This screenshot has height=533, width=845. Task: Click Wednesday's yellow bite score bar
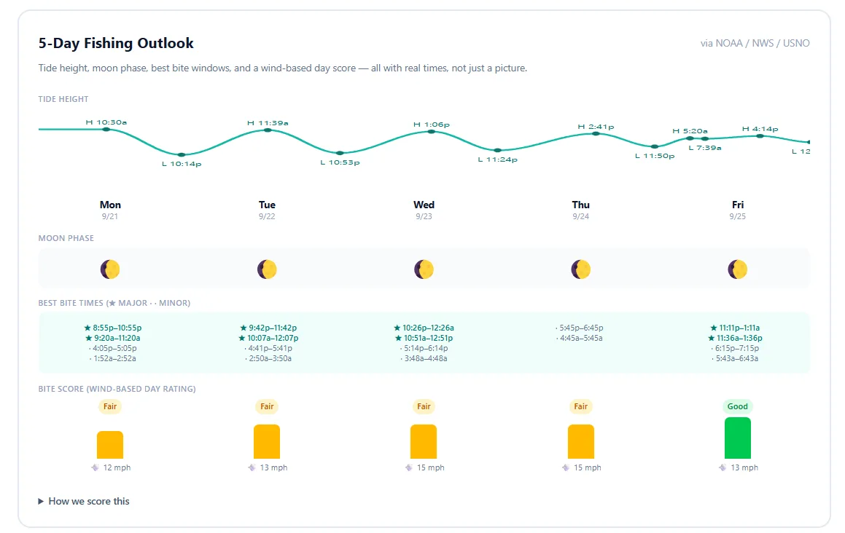pos(424,441)
